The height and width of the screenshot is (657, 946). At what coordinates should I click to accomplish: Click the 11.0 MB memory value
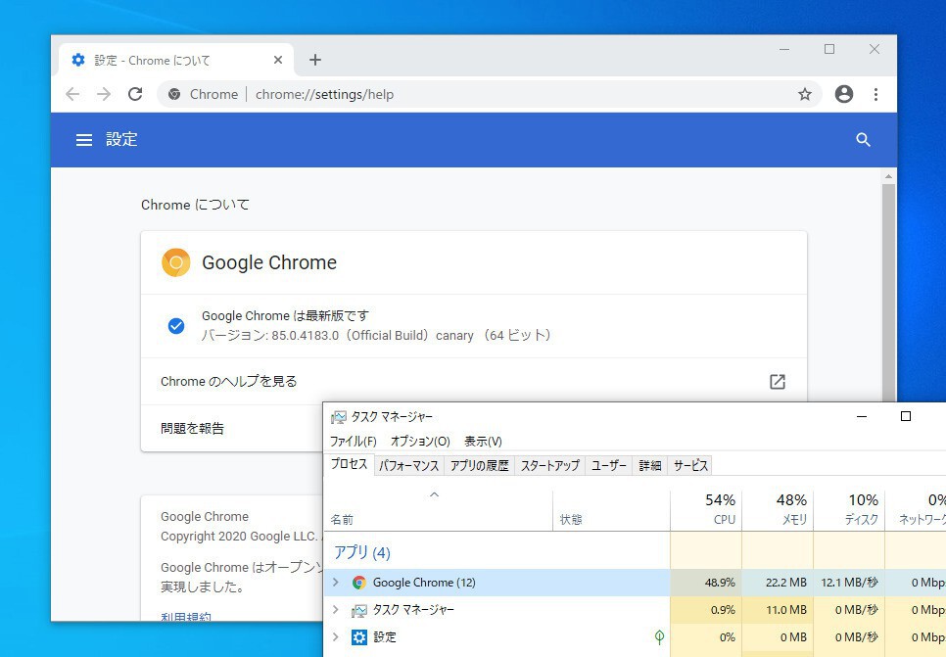786,610
